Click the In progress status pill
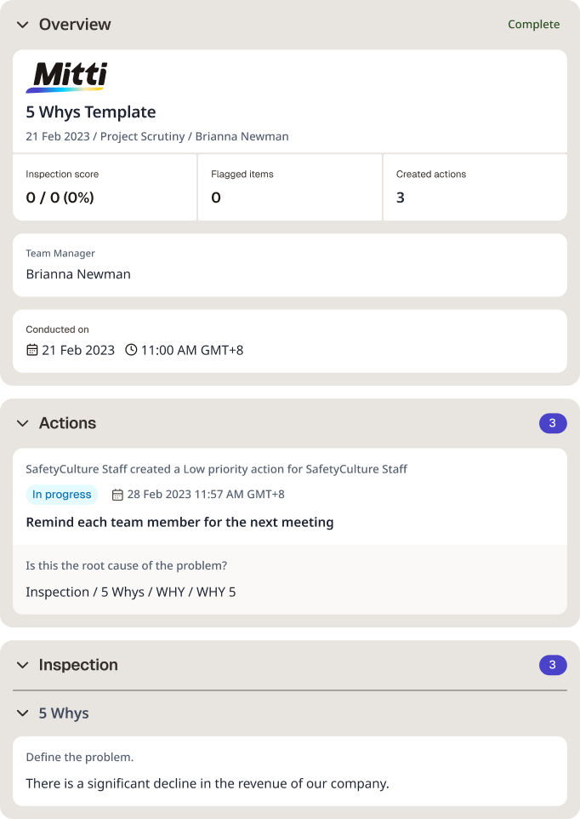Viewport: 580px width, 819px height. tap(61, 495)
